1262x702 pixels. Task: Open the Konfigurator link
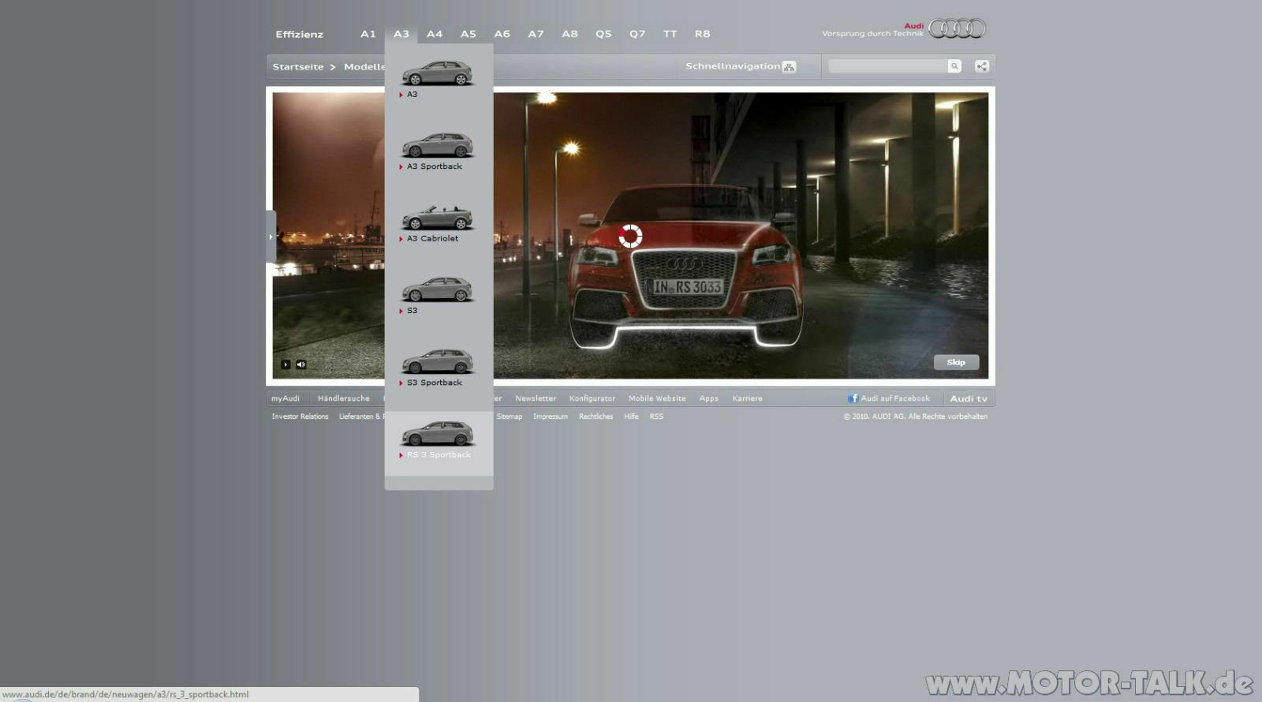[x=592, y=398]
